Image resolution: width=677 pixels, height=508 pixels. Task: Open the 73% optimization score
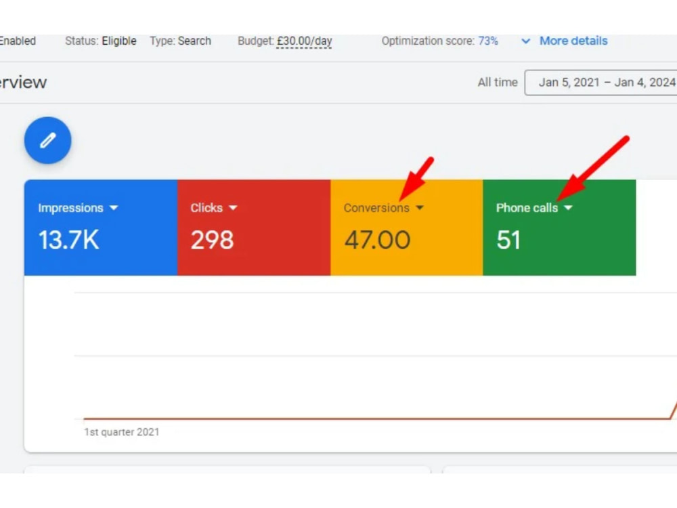coord(488,41)
